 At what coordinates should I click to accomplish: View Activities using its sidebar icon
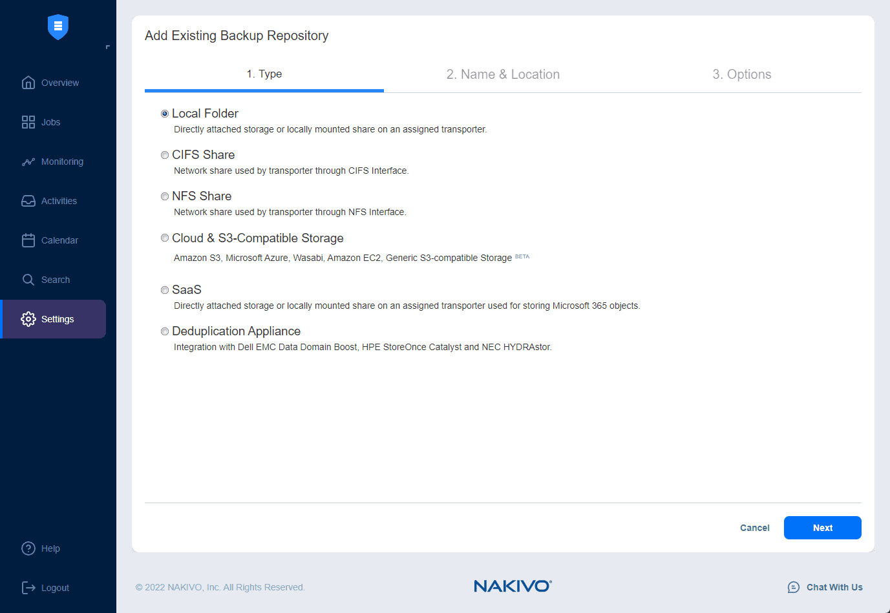[x=28, y=201]
